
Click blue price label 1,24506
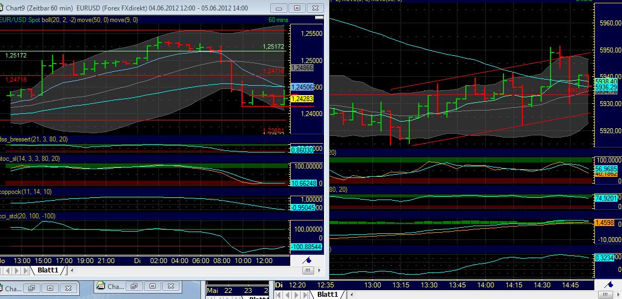pyautogui.click(x=302, y=87)
